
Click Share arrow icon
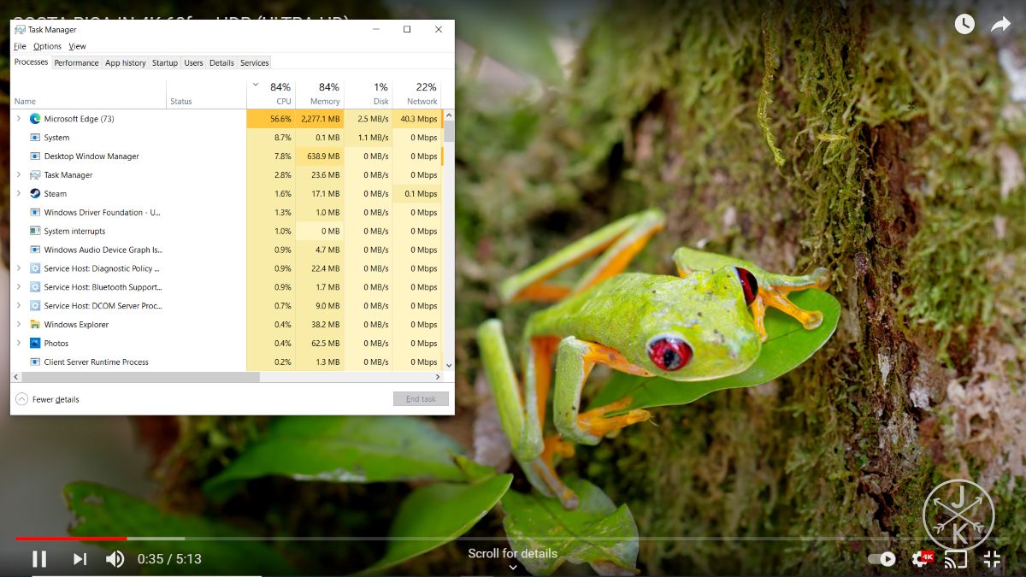[x=1000, y=25]
